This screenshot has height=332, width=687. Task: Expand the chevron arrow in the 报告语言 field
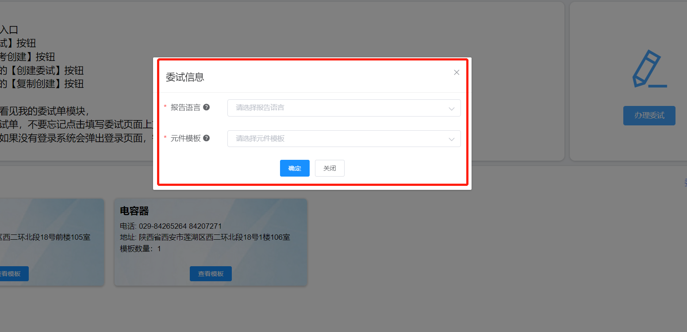click(451, 109)
